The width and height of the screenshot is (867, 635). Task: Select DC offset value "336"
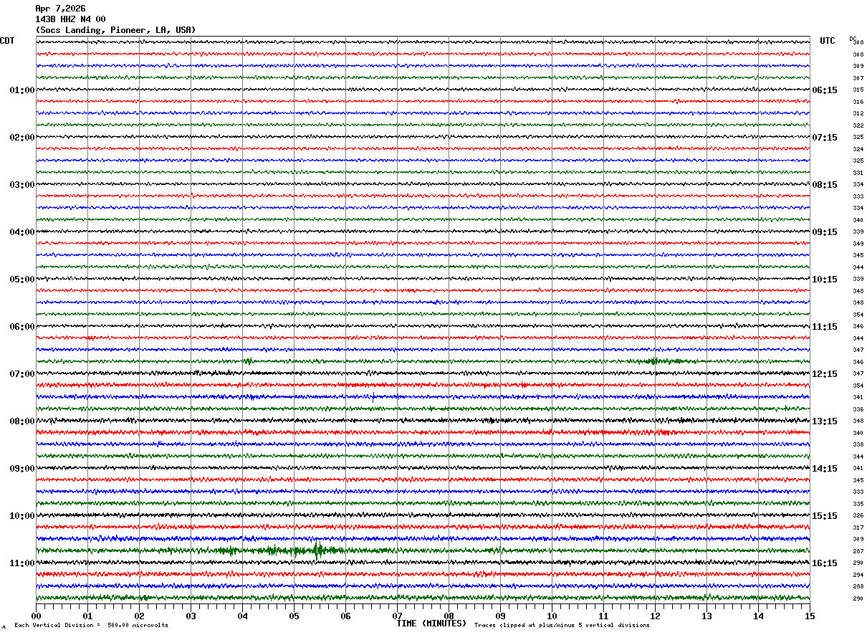point(858,409)
